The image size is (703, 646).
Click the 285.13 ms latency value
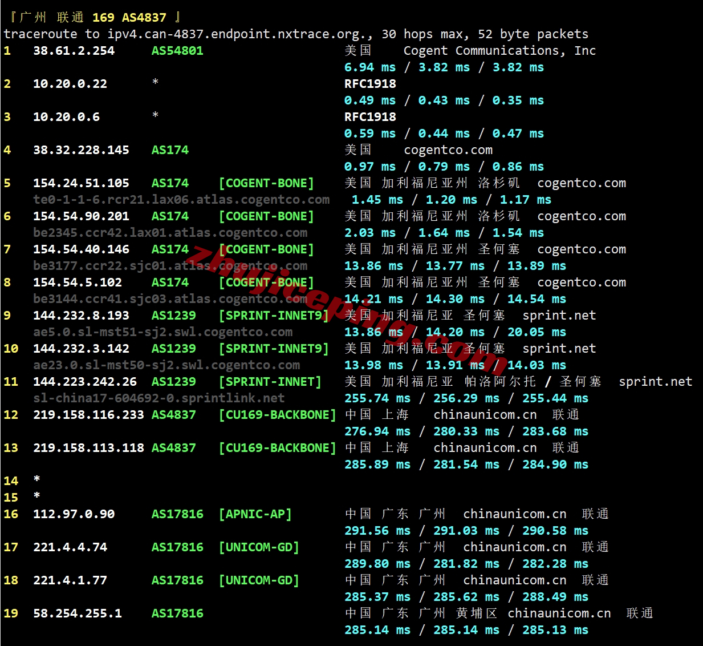point(555,630)
